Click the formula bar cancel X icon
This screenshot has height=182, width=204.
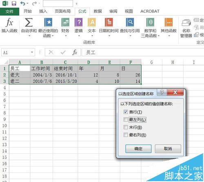51,52
